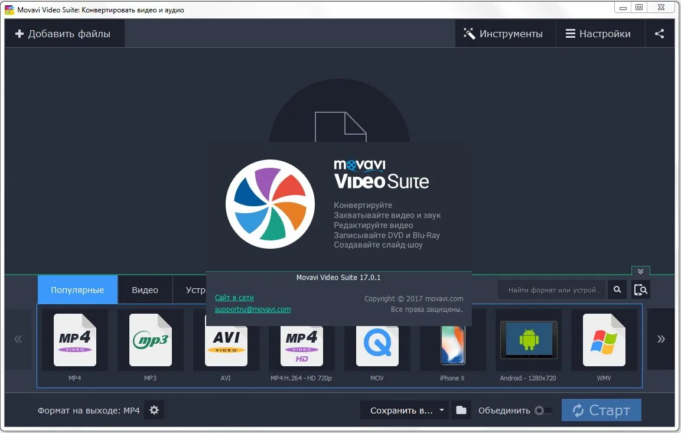The height and width of the screenshot is (433, 681).
Task: Click the Формат на выходе: MP4 label
Action: [89, 411]
